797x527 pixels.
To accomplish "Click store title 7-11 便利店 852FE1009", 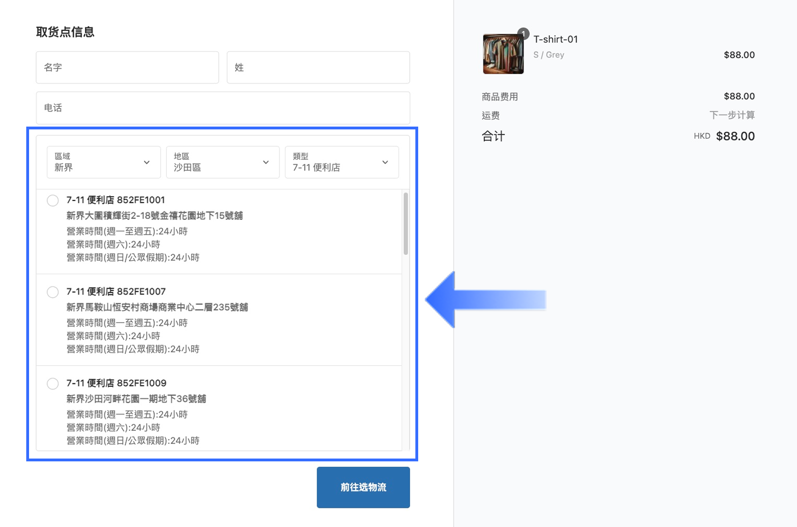I will click(x=116, y=383).
